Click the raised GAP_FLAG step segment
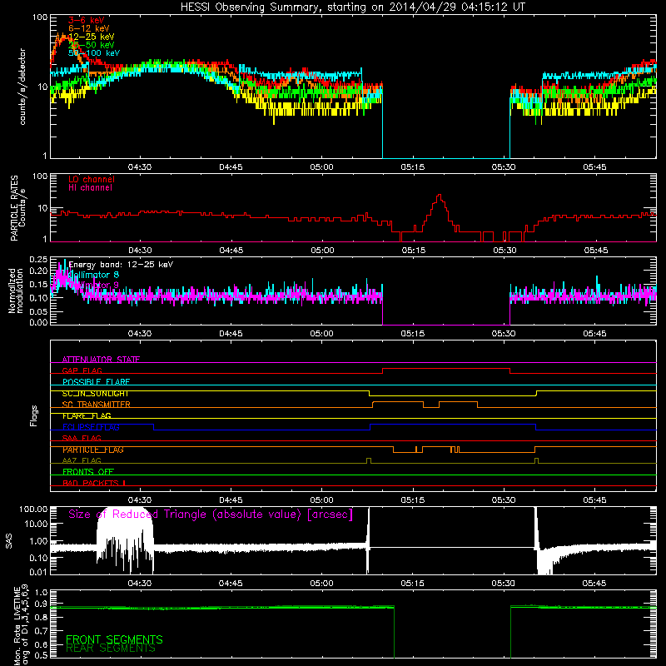 point(446,369)
